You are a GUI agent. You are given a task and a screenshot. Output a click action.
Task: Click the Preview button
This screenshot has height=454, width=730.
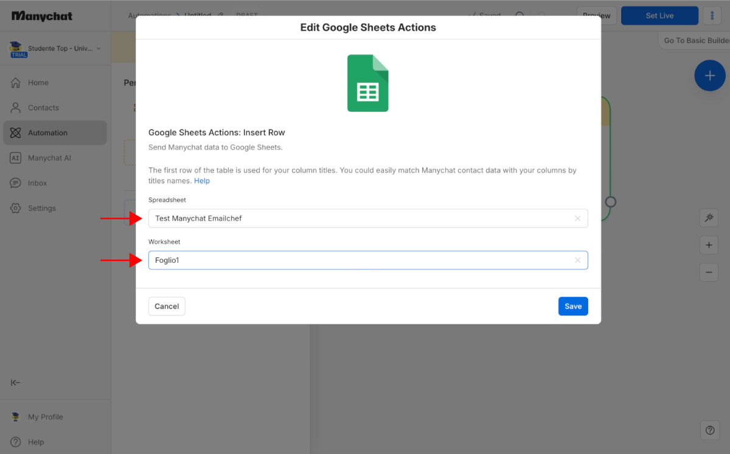pos(597,16)
